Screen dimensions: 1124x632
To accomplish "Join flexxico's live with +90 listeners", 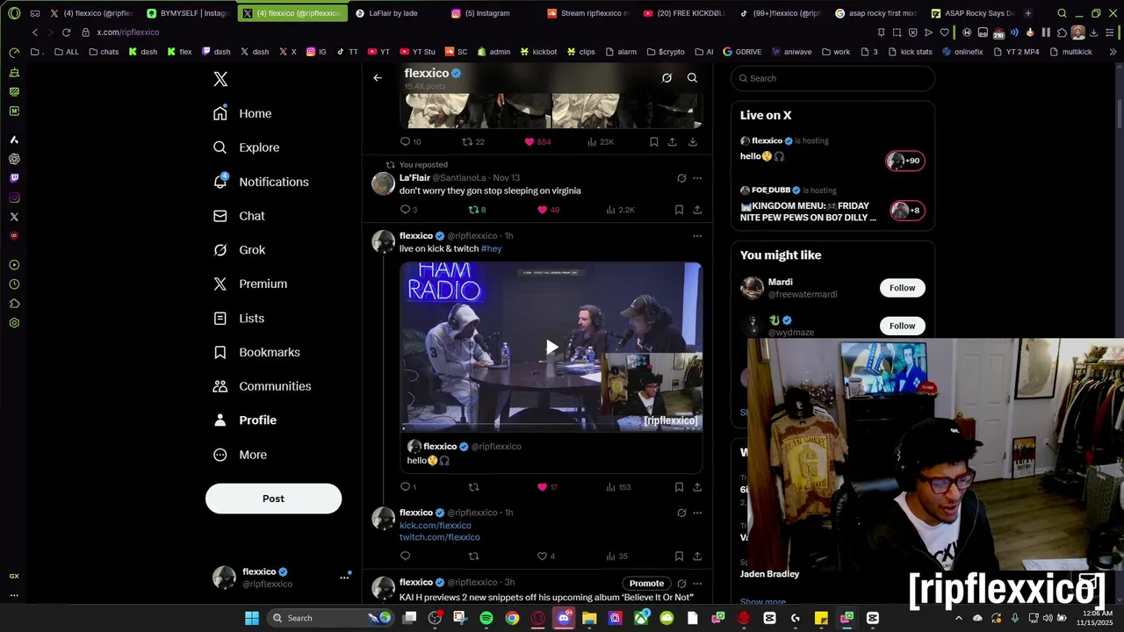I will pos(904,161).
